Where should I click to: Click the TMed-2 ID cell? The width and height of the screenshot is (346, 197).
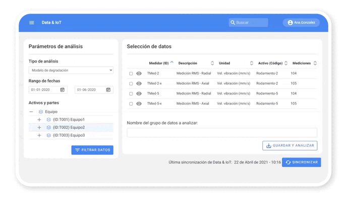point(153,73)
